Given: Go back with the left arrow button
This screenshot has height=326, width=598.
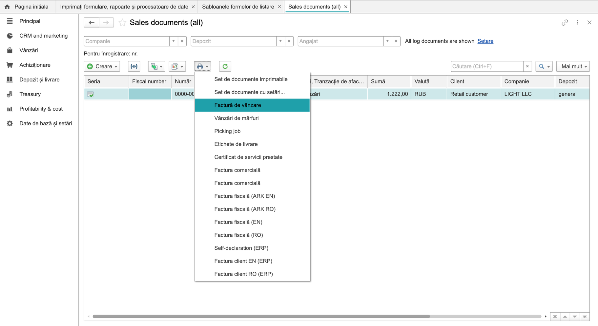Looking at the screenshot, I should [92, 23].
